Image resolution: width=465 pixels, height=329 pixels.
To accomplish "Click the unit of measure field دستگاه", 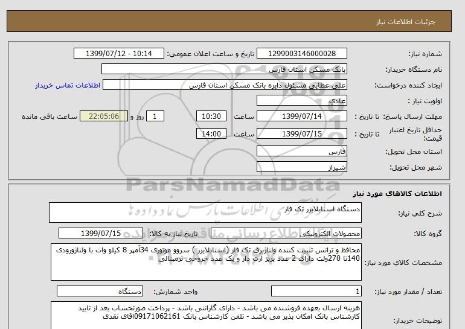I will pyautogui.click(x=100, y=292).
